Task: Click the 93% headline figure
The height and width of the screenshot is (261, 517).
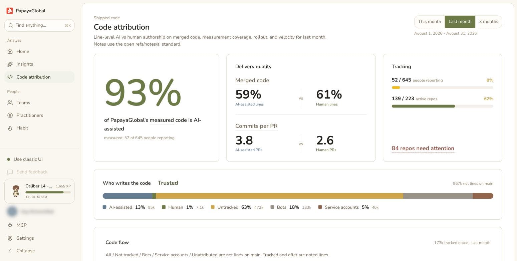Action: click(143, 93)
